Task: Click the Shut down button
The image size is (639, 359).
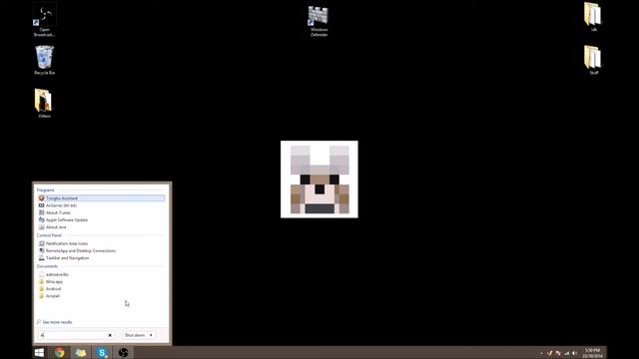Action: (x=135, y=335)
